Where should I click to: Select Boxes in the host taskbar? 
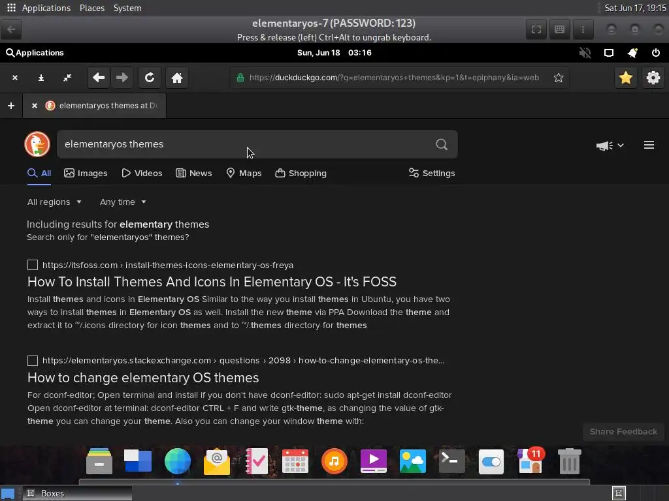tap(77, 493)
